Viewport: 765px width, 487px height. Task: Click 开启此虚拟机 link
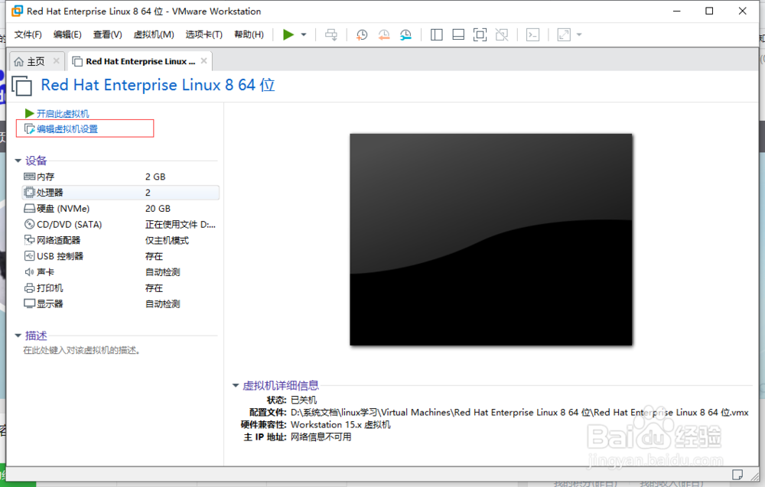(x=63, y=114)
